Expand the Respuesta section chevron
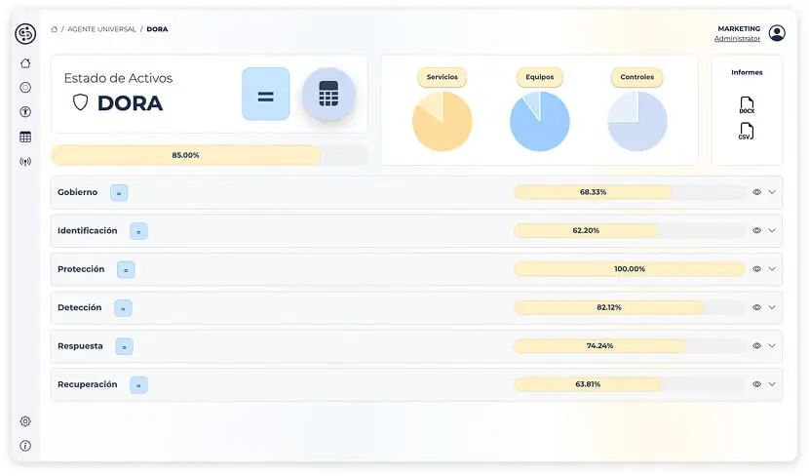 (x=772, y=345)
